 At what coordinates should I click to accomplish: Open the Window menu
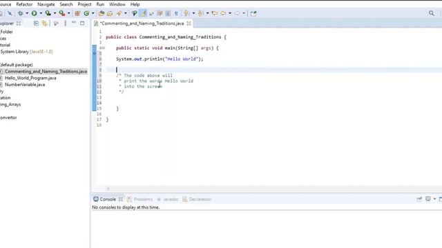point(117,4)
